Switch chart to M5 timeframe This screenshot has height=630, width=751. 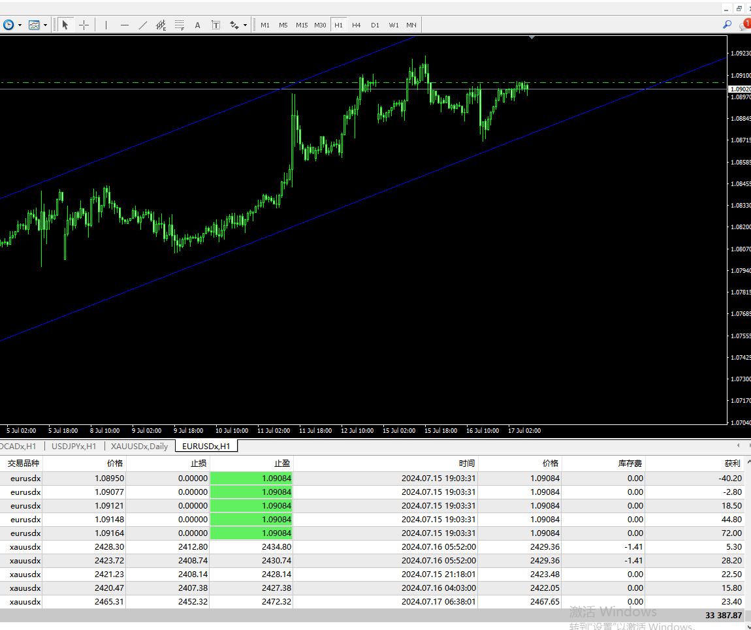283,25
